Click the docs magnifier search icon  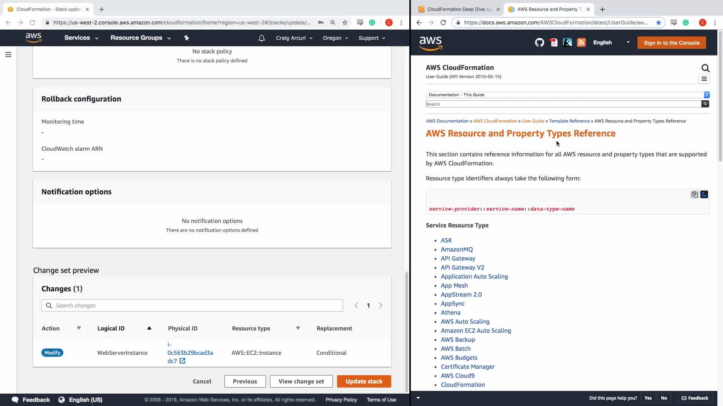(x=705, y=68)
